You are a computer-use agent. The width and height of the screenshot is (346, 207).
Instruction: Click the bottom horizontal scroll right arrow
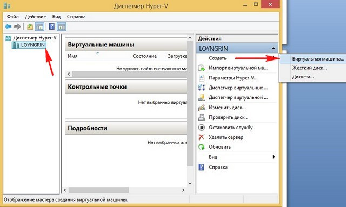[x=183, y=190]
